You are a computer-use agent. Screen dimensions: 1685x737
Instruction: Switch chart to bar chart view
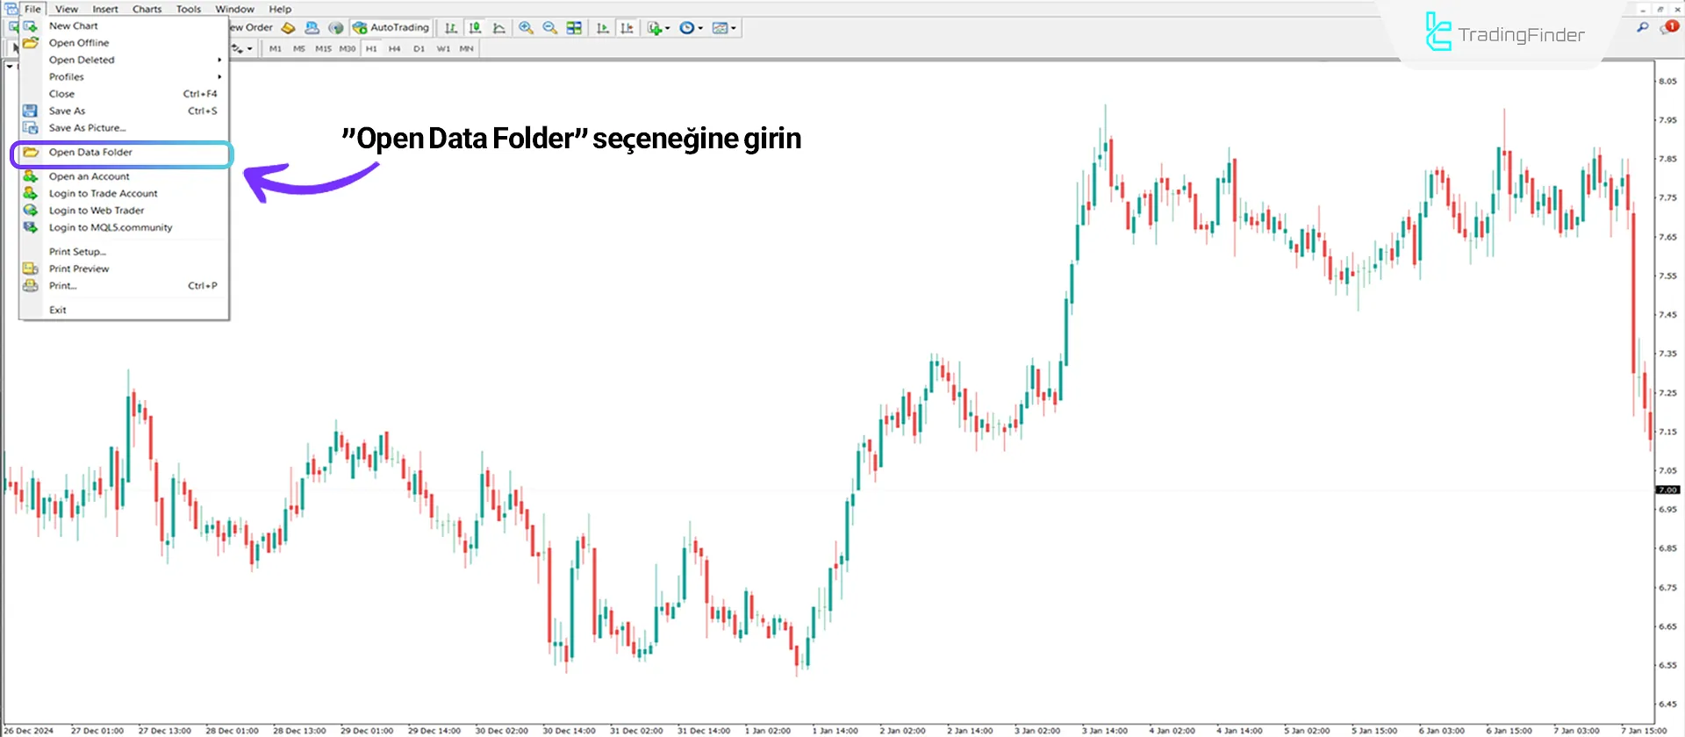point(450,28)
